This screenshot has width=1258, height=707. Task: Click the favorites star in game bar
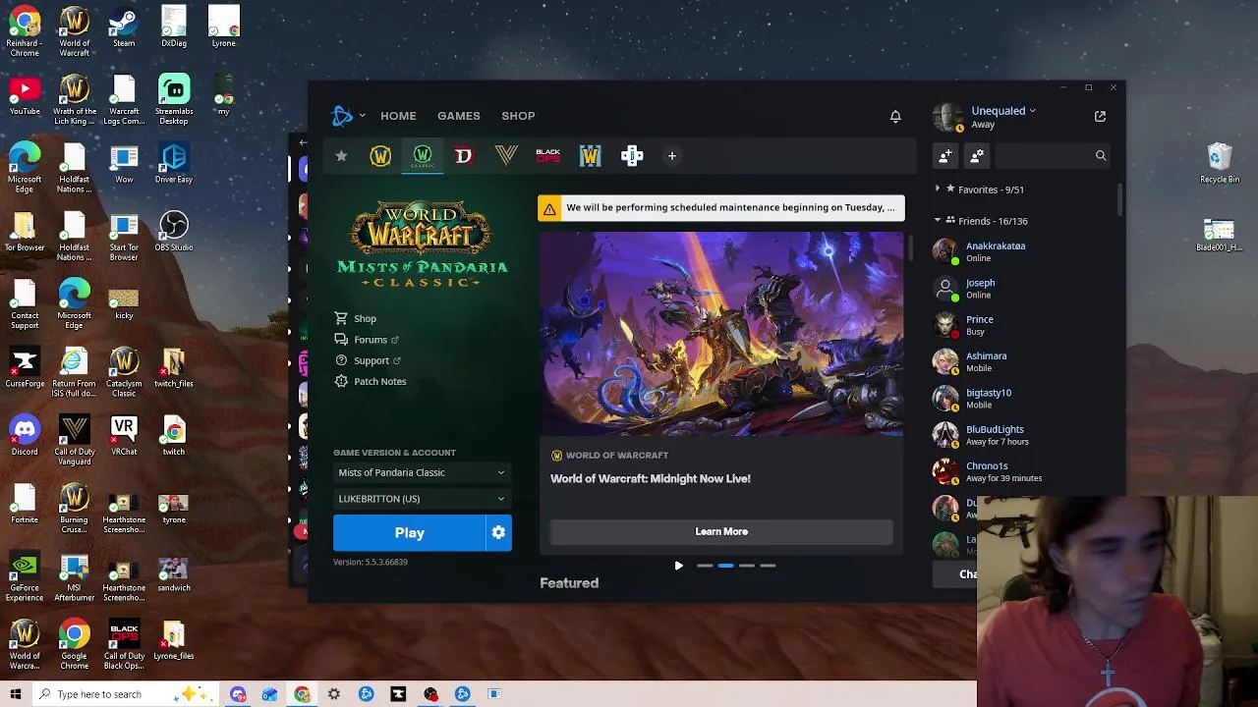coord(341,155)
